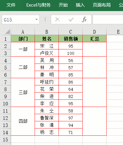
Task: Open Insert Function fx dialog
Action: [x=84, y=19]
